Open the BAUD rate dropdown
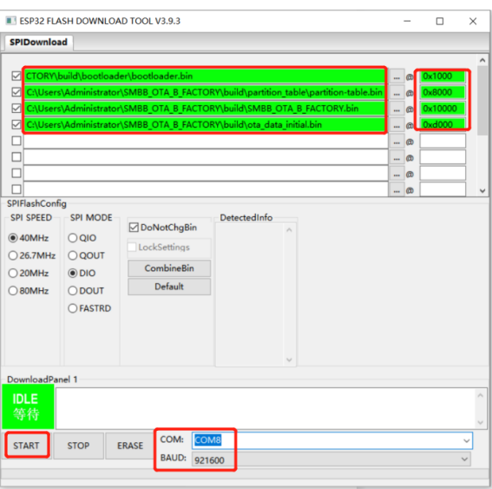This screenshot has height=489, width=492. click(x=465, y=459)
